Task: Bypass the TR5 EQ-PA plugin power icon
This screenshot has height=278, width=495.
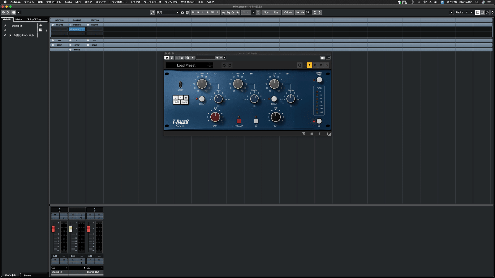Action: pos(167,58)
